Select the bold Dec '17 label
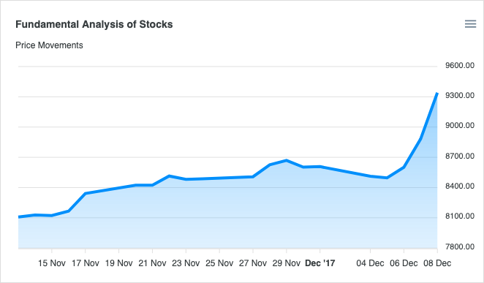 [x=320, y=263]
